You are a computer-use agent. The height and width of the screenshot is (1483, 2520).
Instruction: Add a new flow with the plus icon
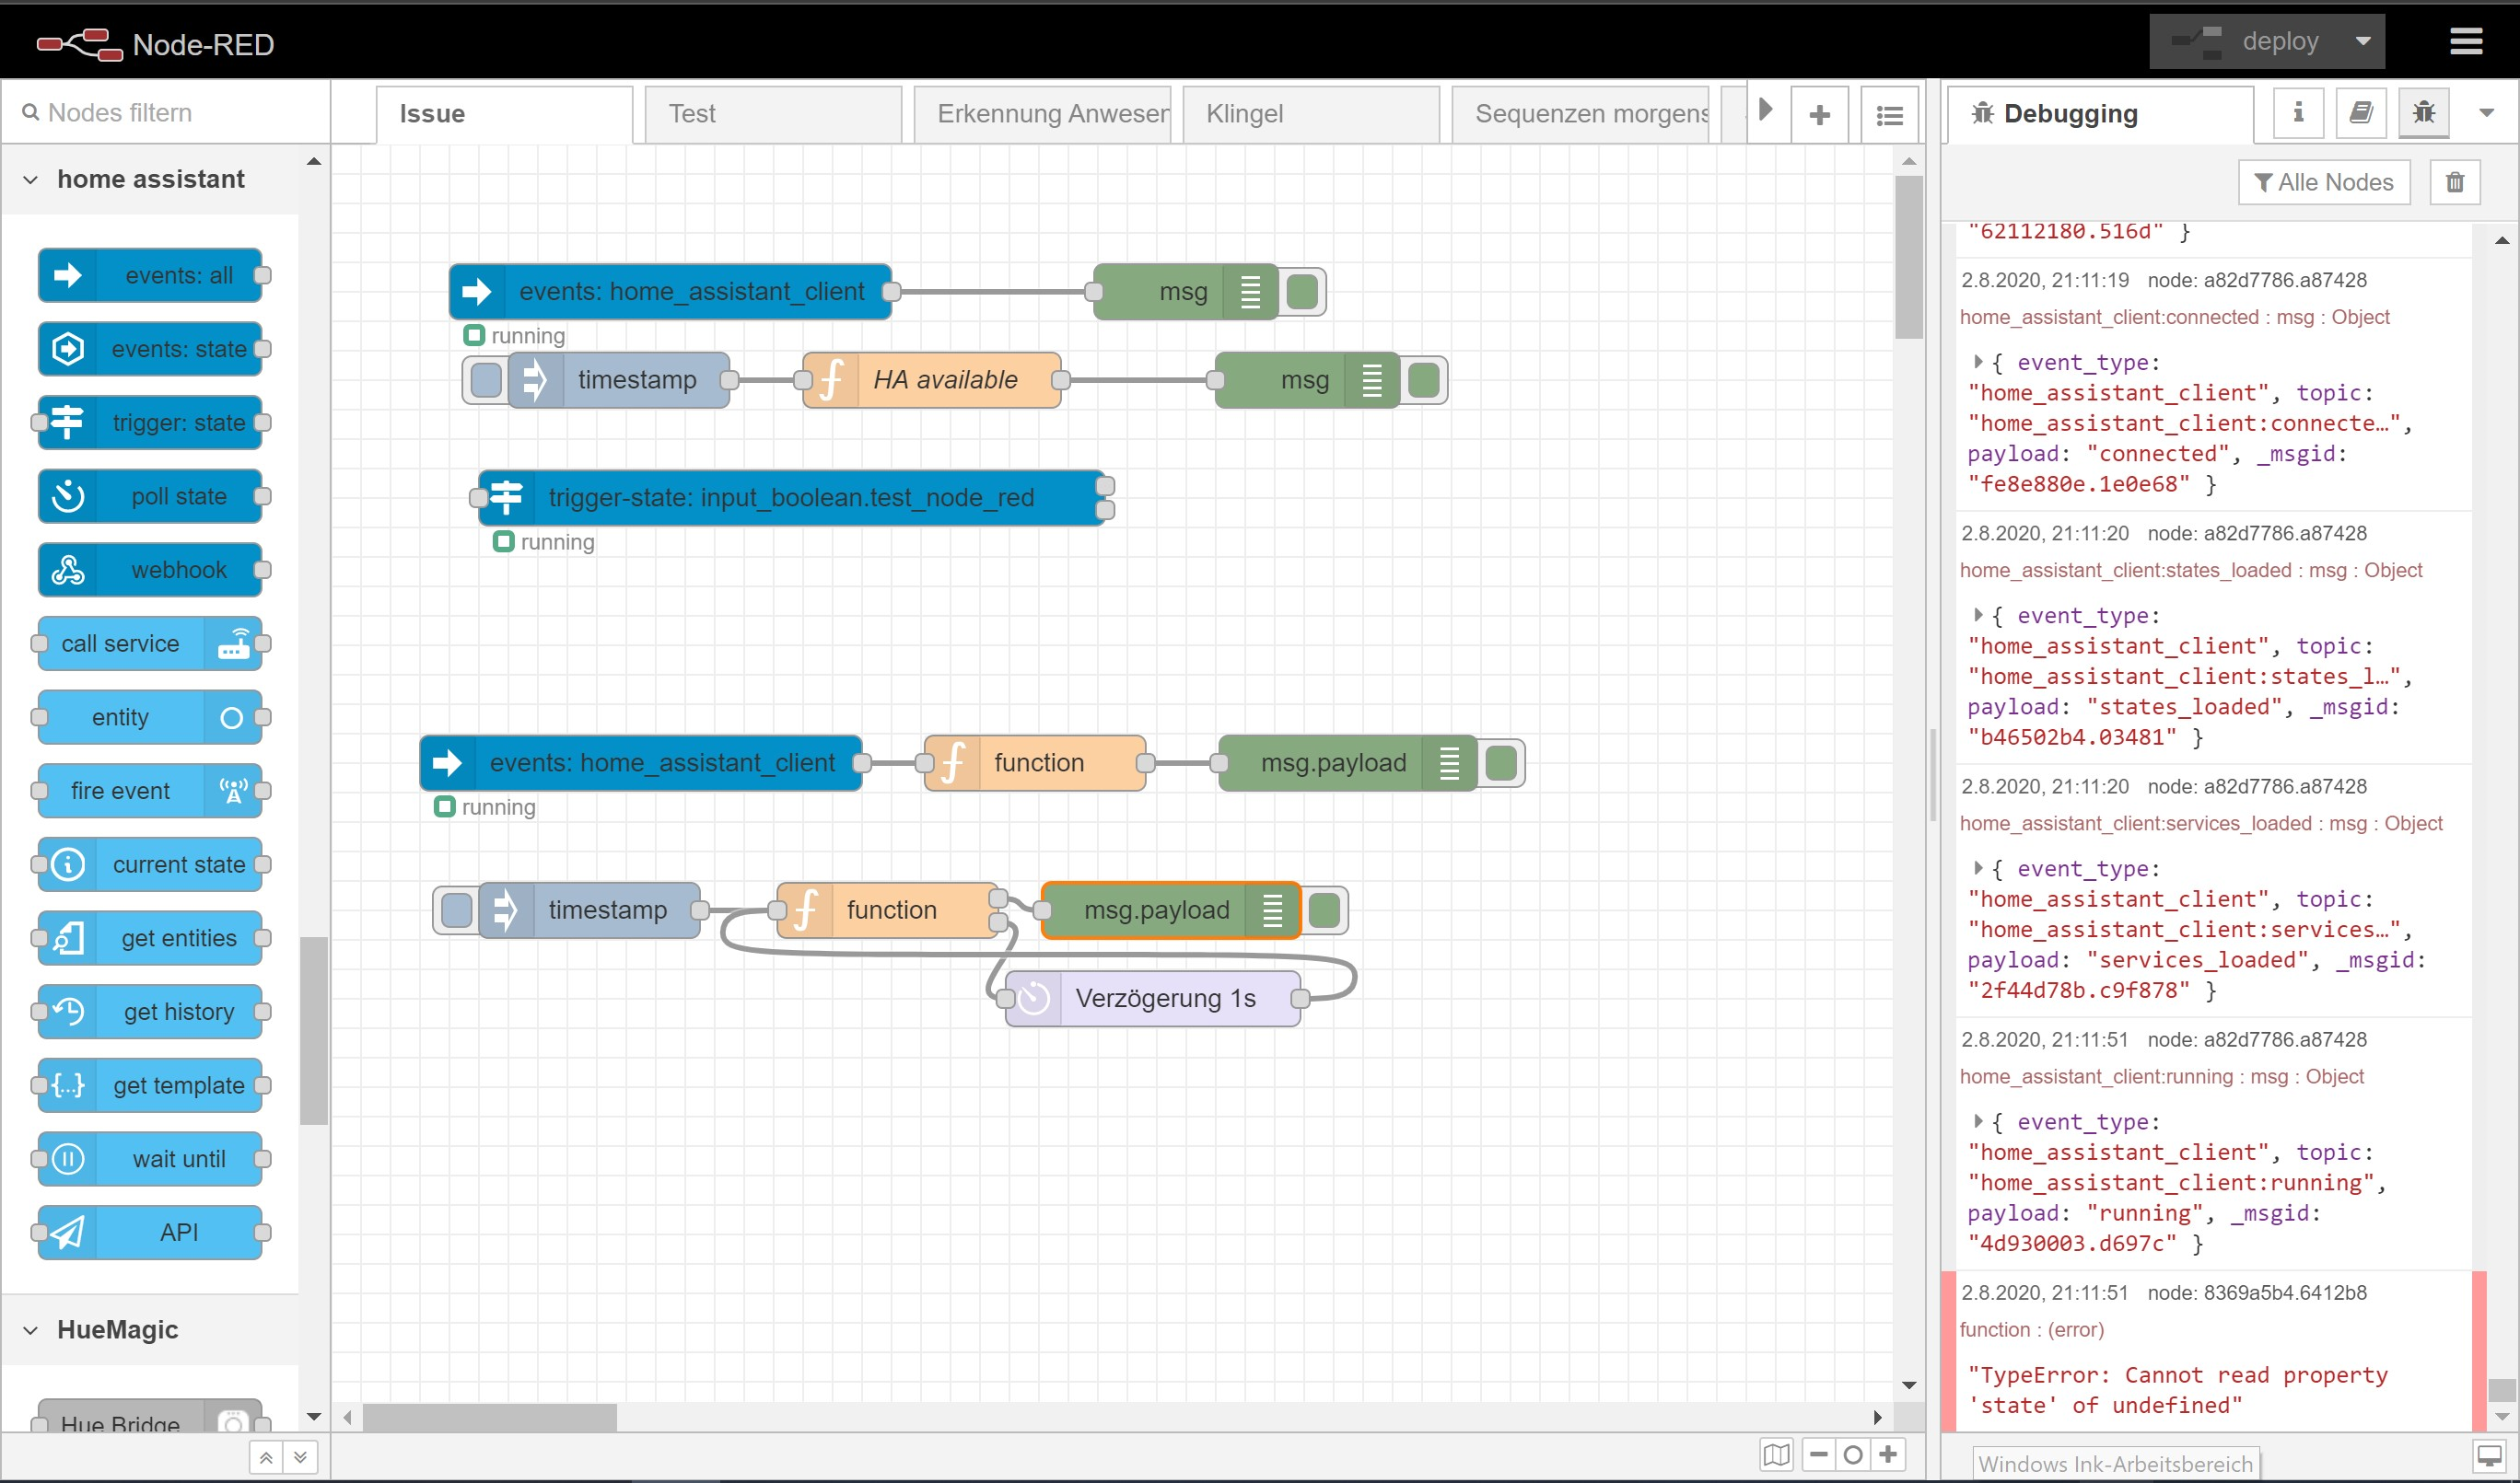click(1819, 113)
